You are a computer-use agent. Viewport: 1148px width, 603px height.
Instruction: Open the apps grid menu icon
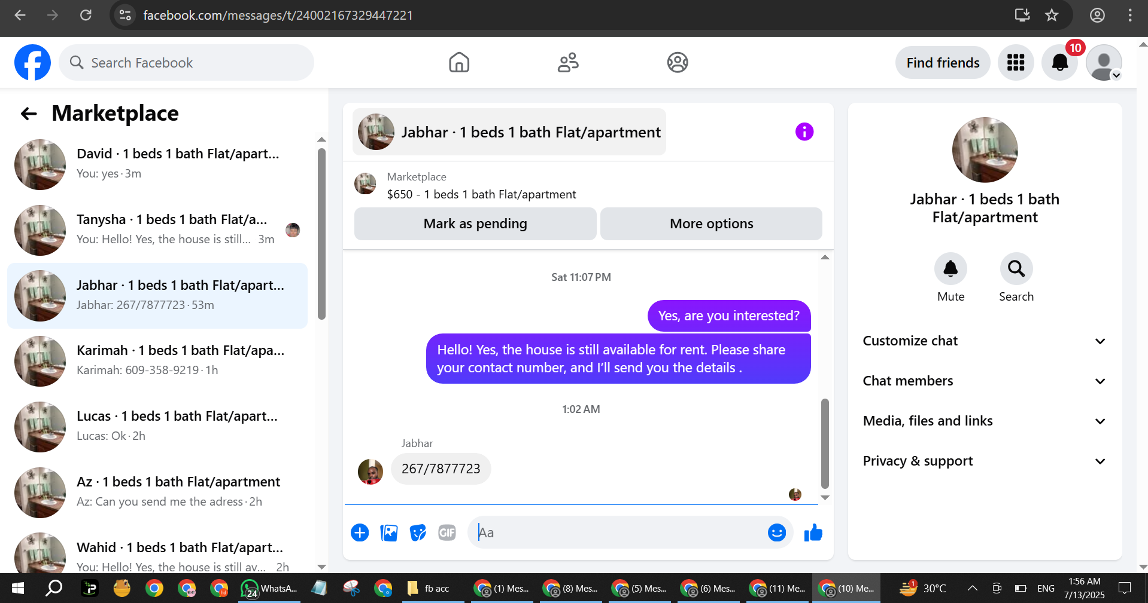[1016, 62]
